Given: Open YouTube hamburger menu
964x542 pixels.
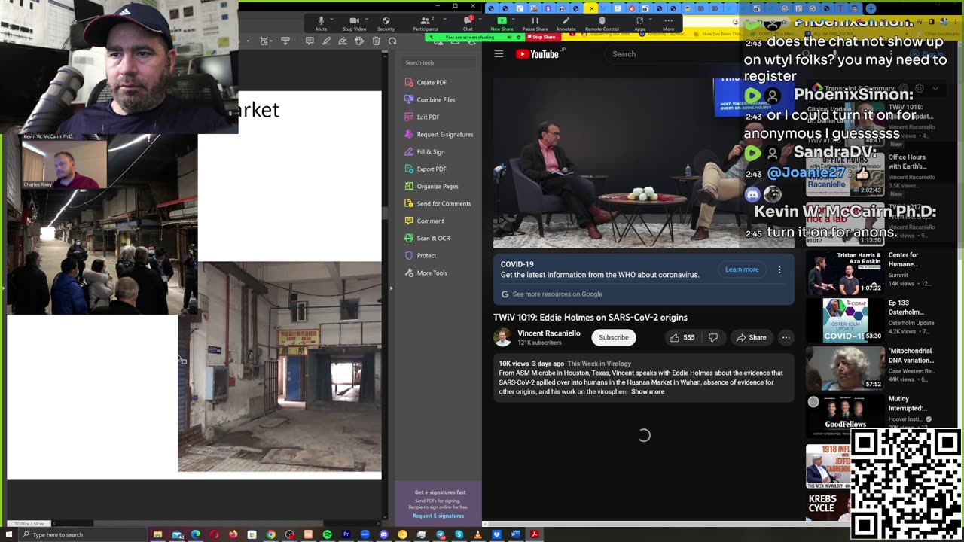Looking at the screenshot, I should click(x=499, y=54).
